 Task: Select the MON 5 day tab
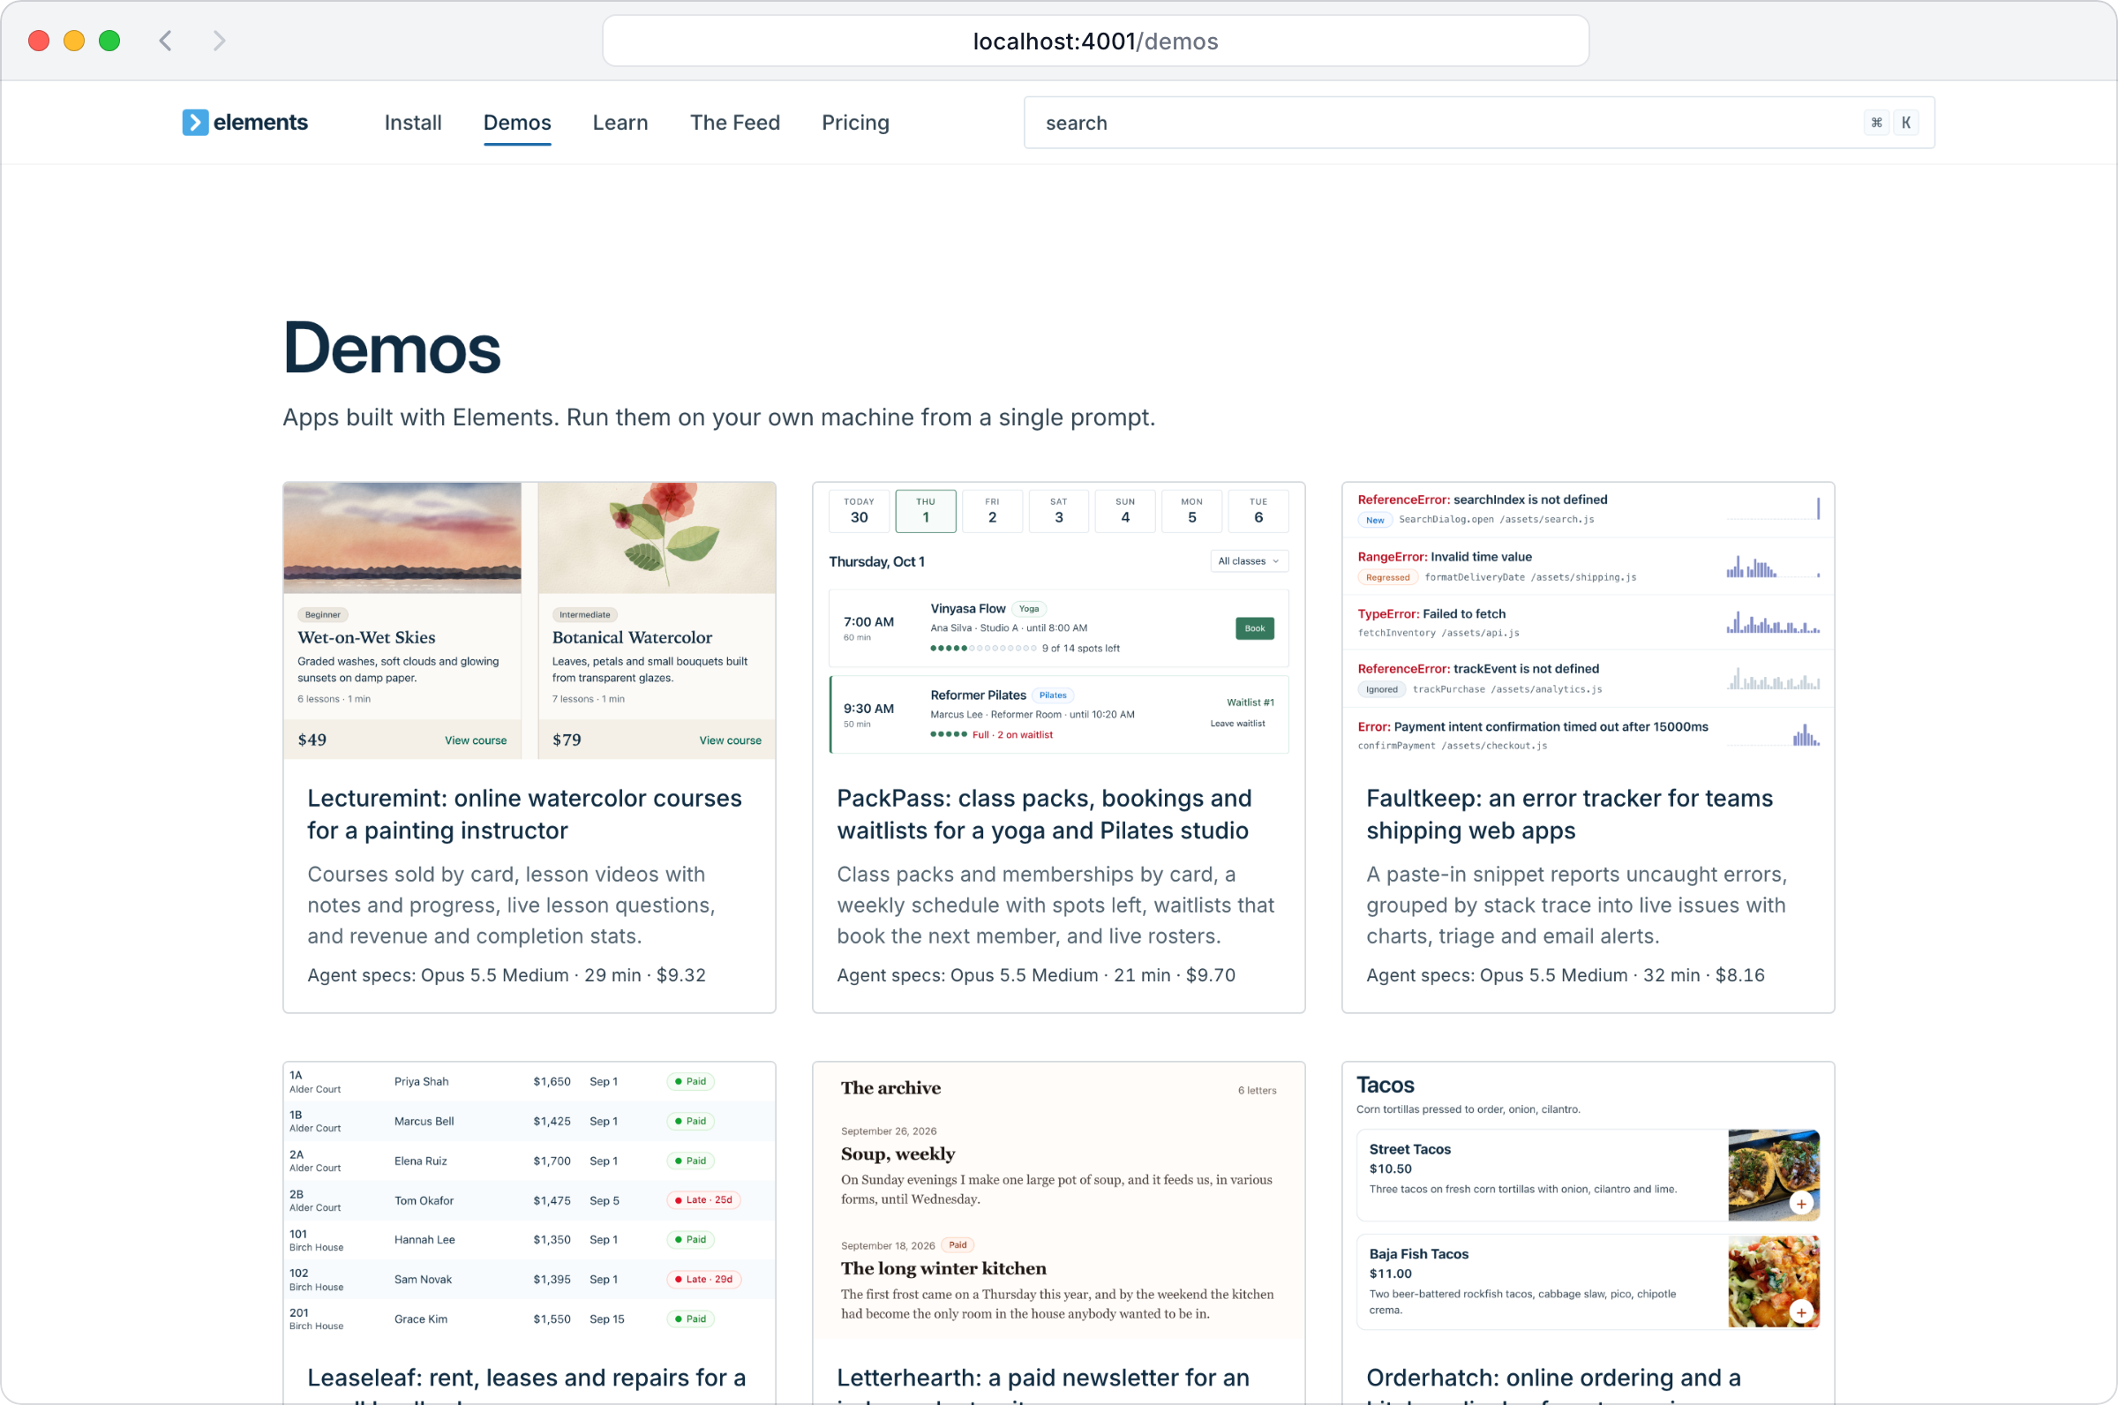1191,511
